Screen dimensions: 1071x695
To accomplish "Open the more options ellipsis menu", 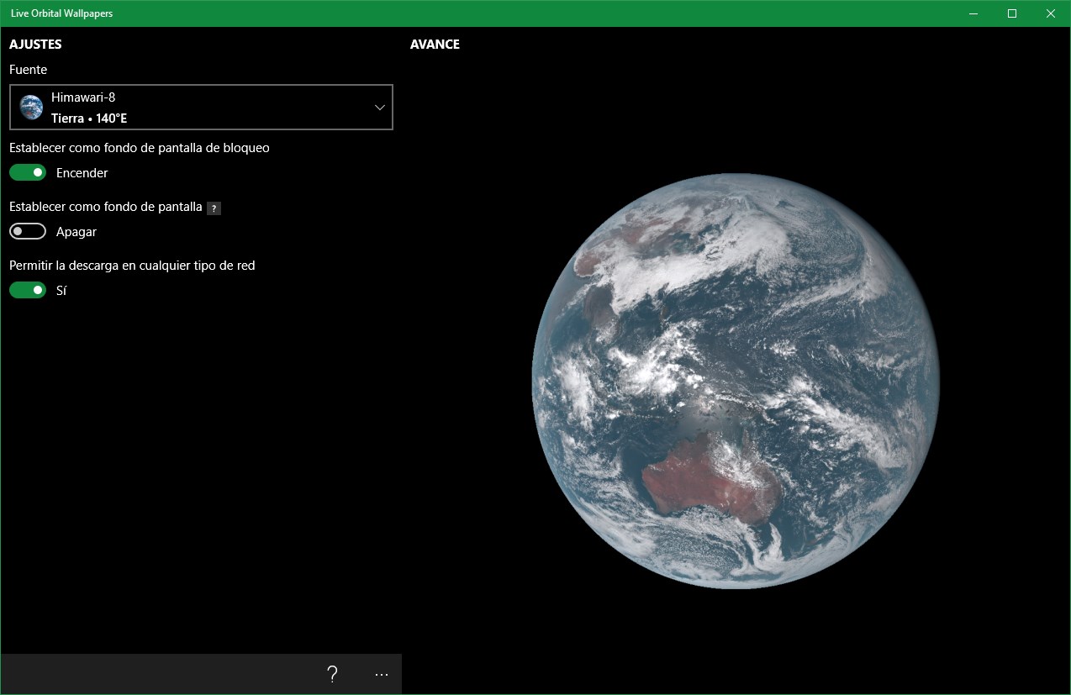I will [382, 674].
